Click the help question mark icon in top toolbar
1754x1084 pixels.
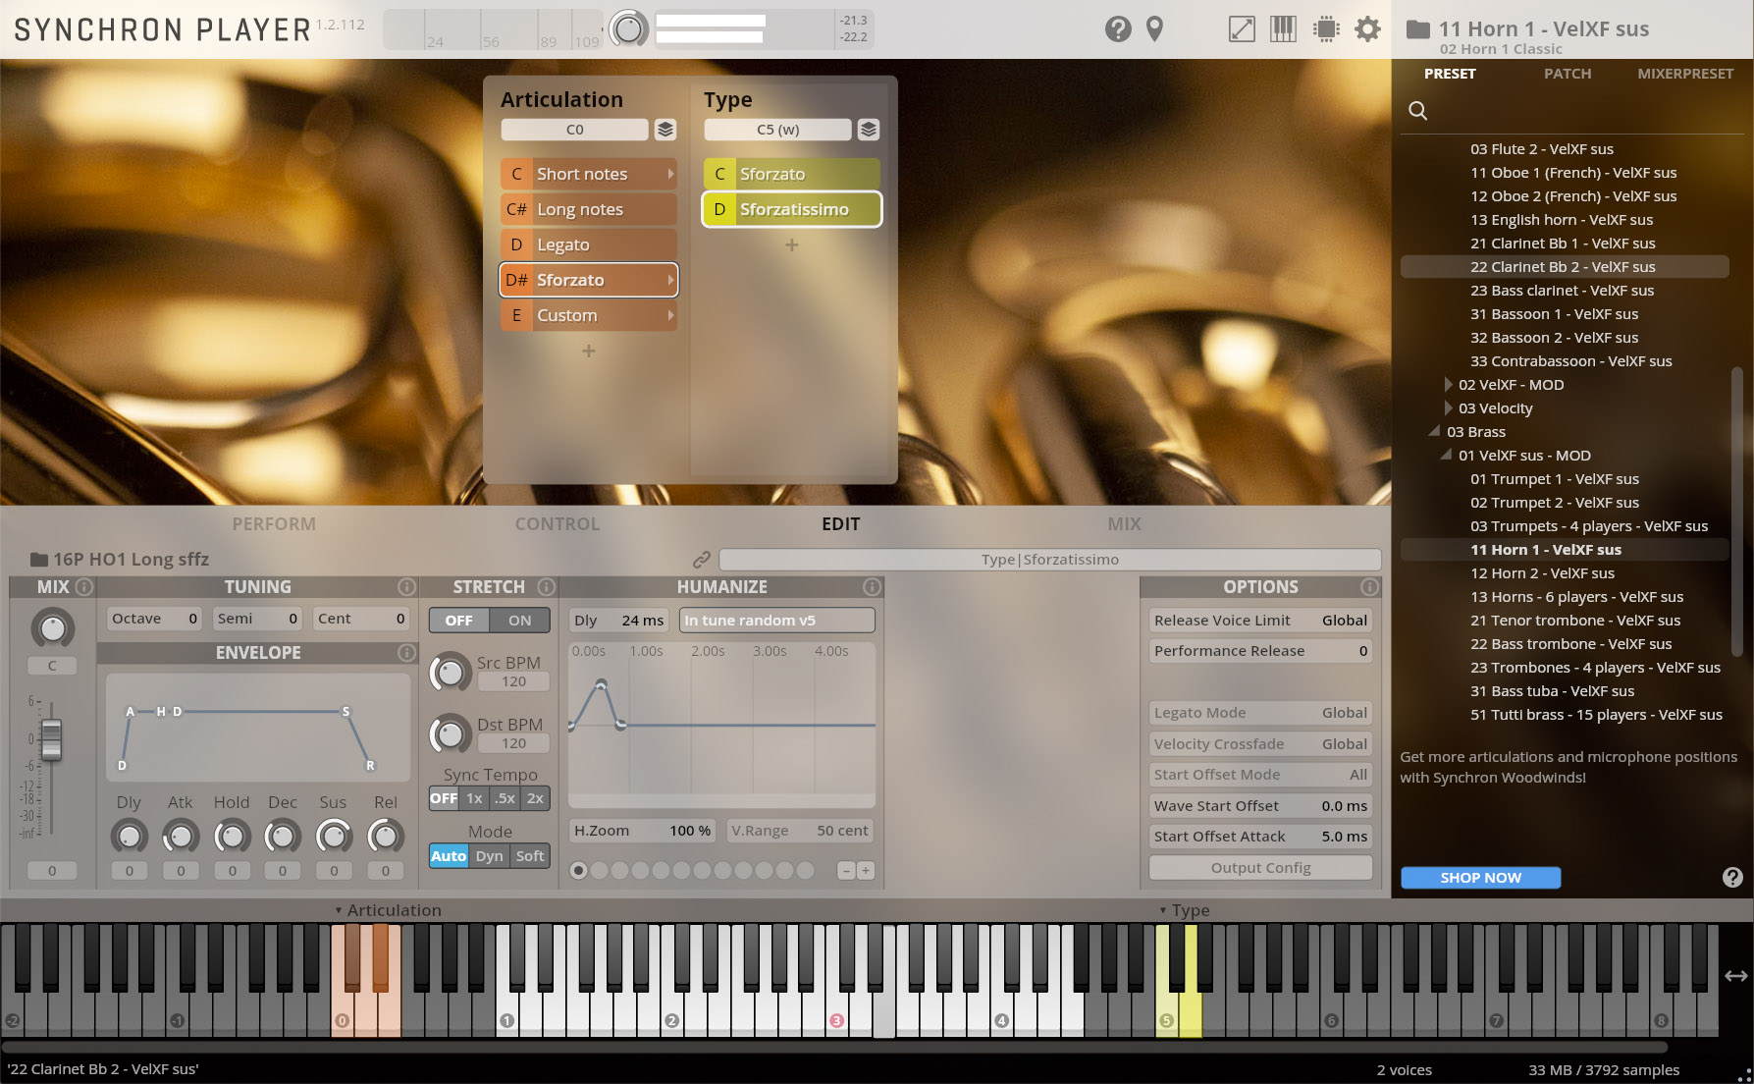(1118, 29)
